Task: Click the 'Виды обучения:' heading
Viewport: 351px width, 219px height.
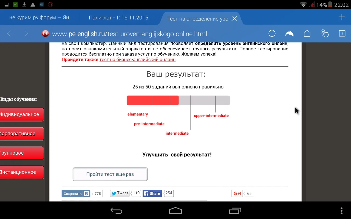Action: (x=19, y=99)
